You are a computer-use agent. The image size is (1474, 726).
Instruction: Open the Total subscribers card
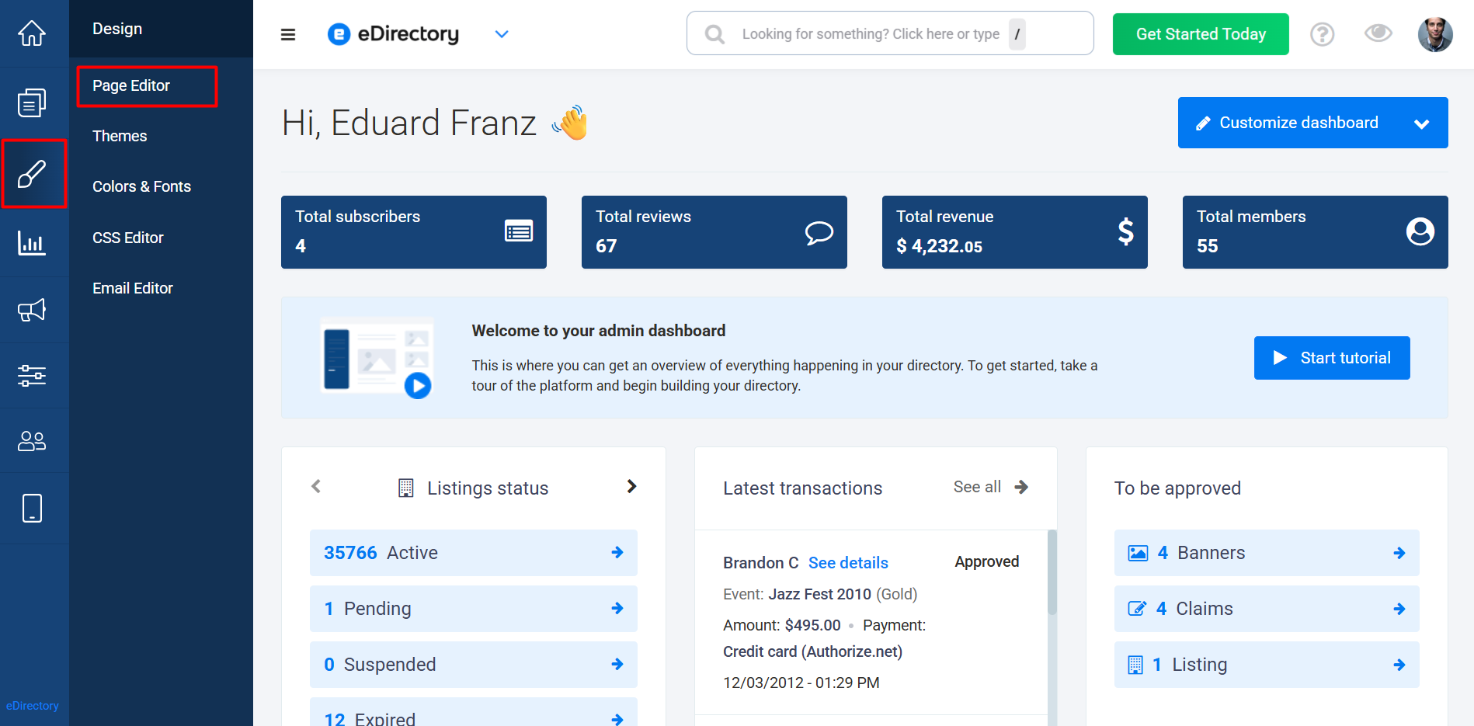point(414,232)
